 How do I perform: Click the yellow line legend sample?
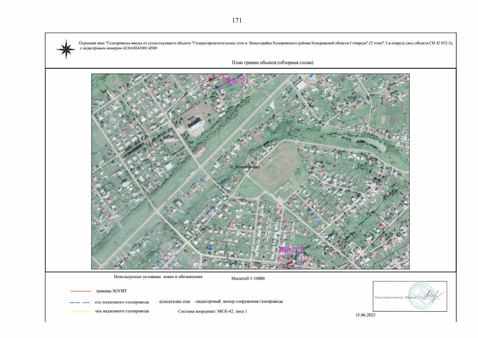tap(80, 312)
